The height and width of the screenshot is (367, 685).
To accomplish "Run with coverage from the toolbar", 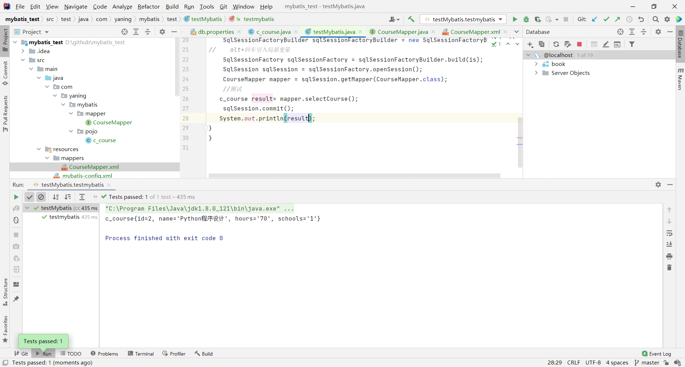I will [538, 19].
